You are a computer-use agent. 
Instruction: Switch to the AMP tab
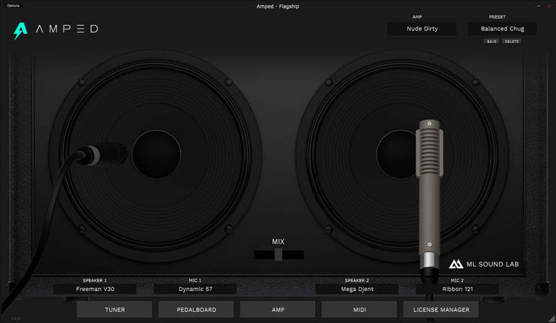[x=277, y=310]
